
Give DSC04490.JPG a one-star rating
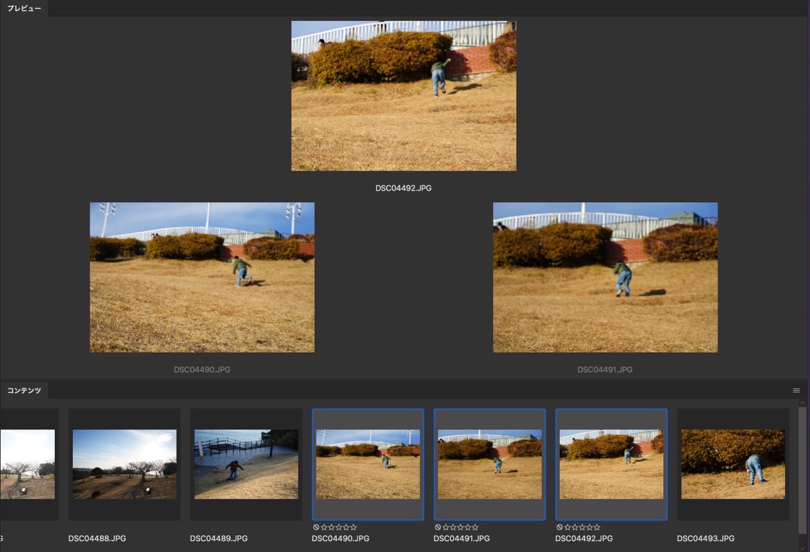pyautogui.click(x=324, y=527)
